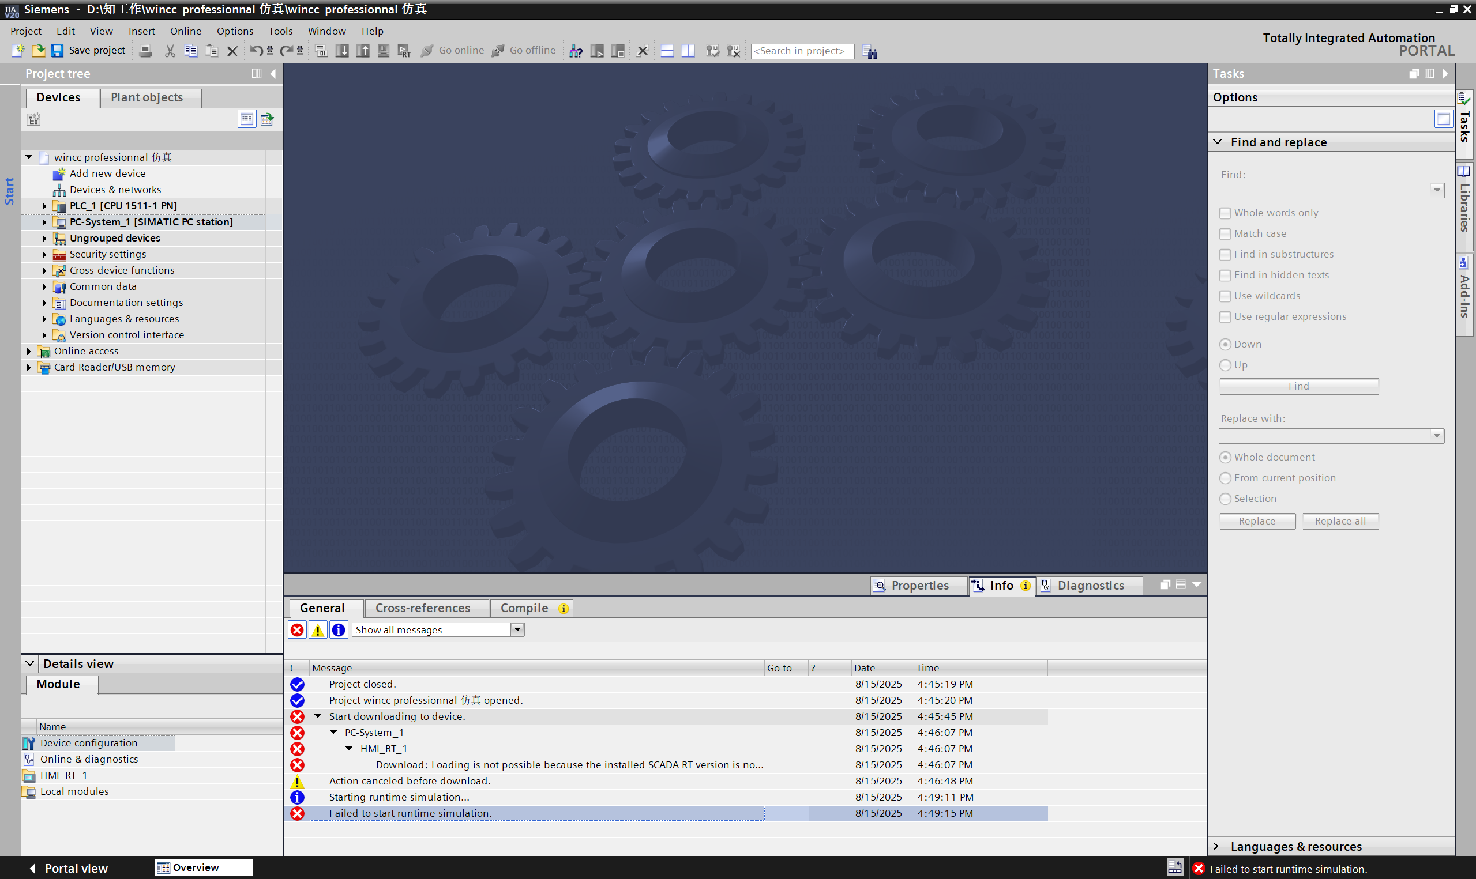
Task: Toggle the error messages filter icon
Action: tap(298, 629)
